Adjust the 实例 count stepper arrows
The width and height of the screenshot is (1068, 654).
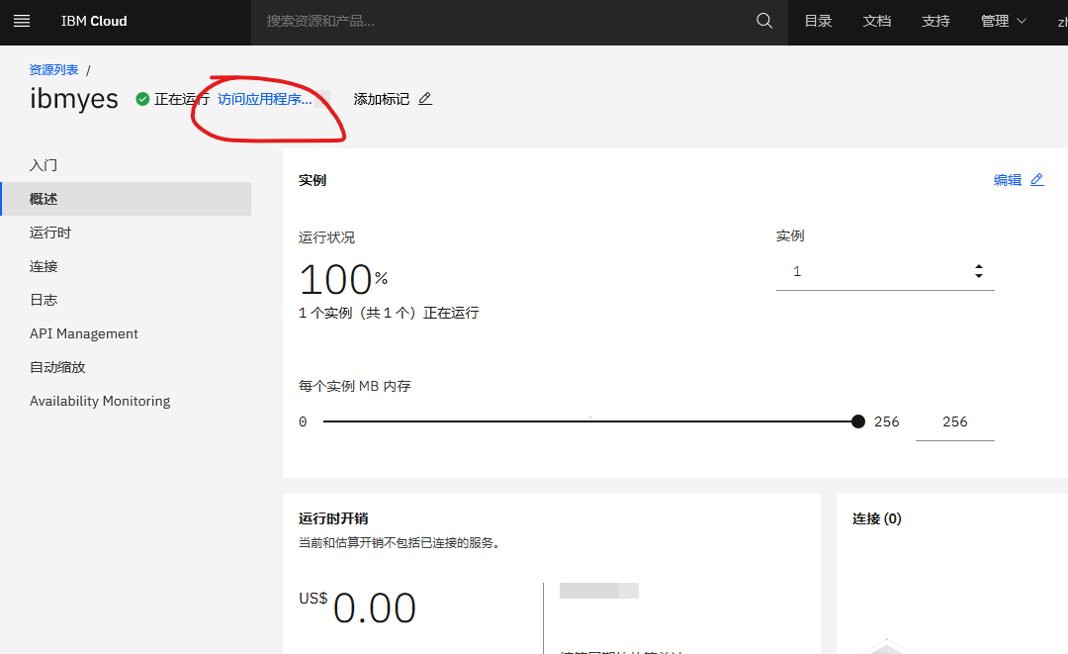(x=979, y=271)
